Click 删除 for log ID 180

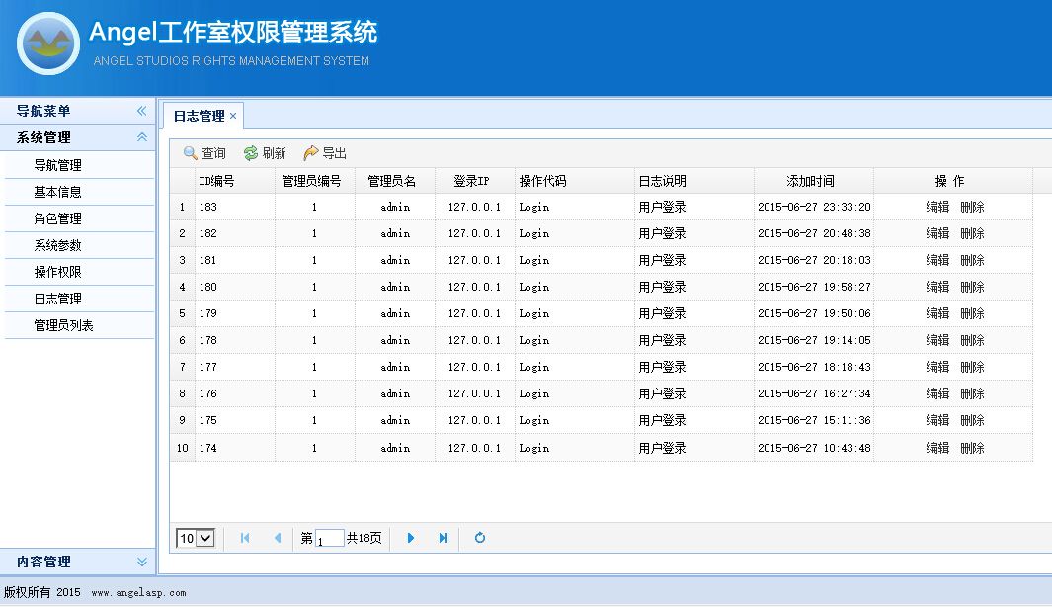(x=972, y=287)
